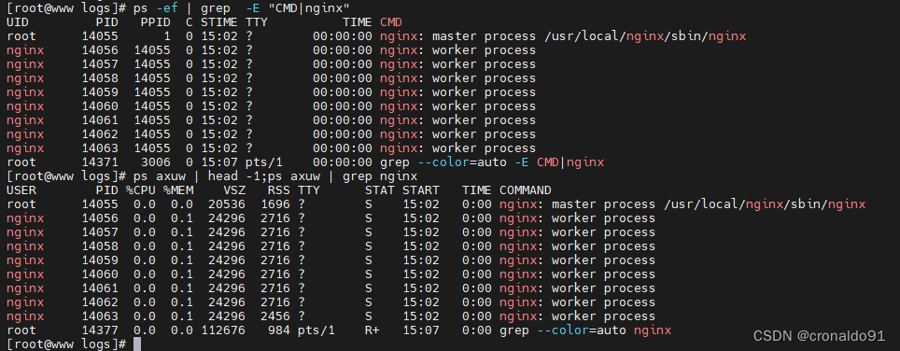
Task: Click the STIME column header
Action: [218, 22]
